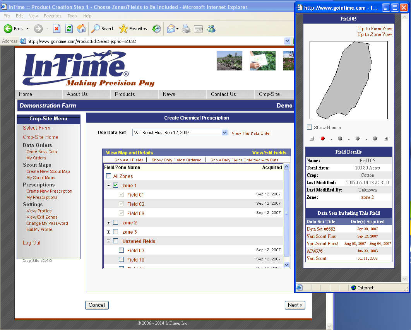Open the Mail envelope toolbar icon

[171, 29]
